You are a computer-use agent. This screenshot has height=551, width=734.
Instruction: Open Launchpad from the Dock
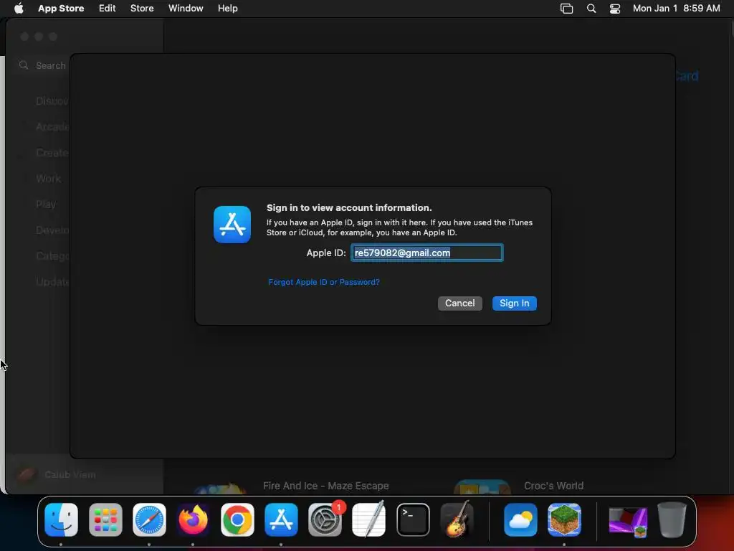click(105, 519)
